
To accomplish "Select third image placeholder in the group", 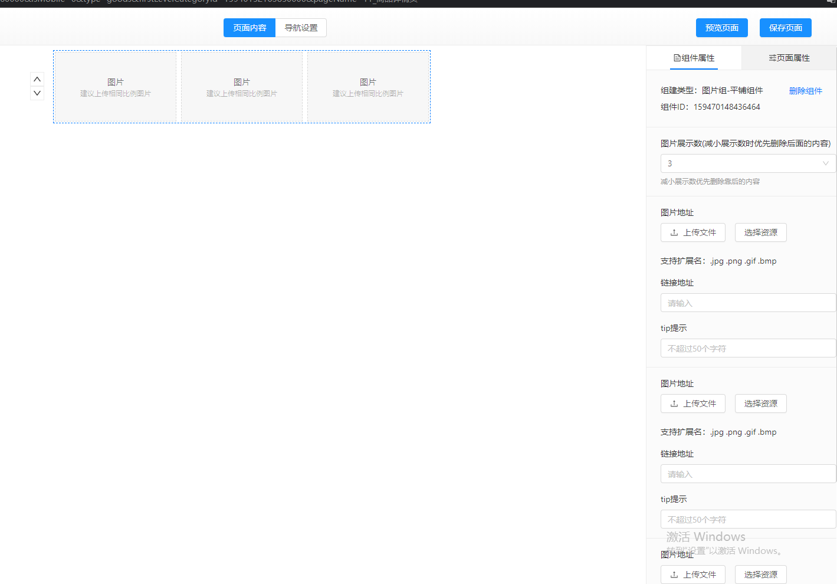I will pos(368,87).
